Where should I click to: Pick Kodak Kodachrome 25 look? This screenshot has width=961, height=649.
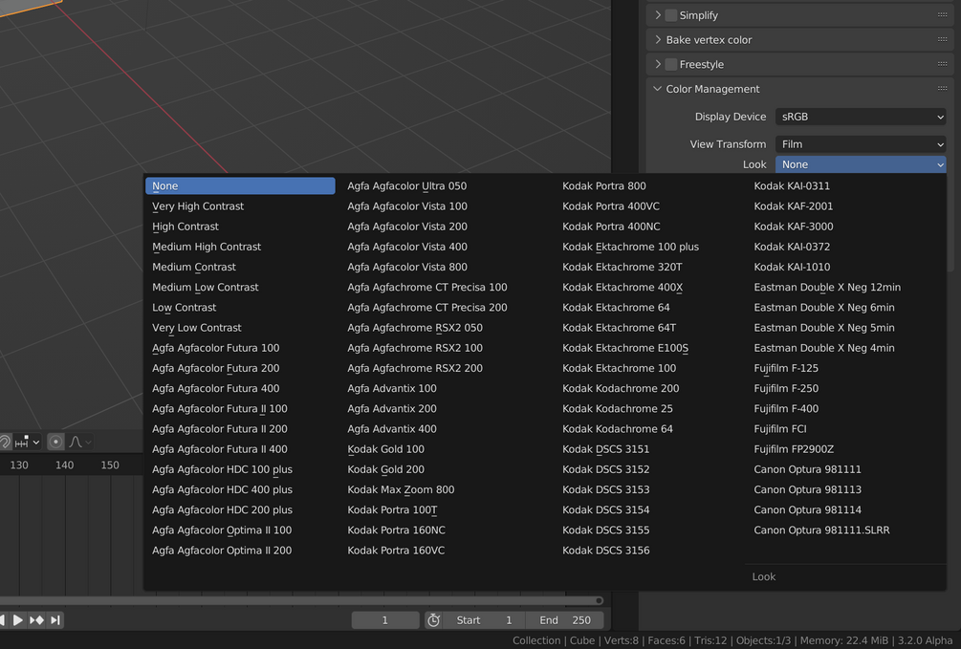coord(617,408)
